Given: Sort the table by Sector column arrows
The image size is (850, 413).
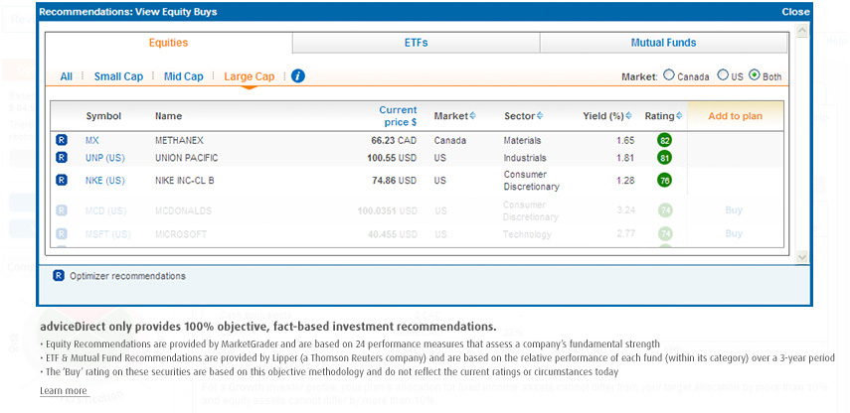Looking at the screenshot, I should (x=540, y=116).
